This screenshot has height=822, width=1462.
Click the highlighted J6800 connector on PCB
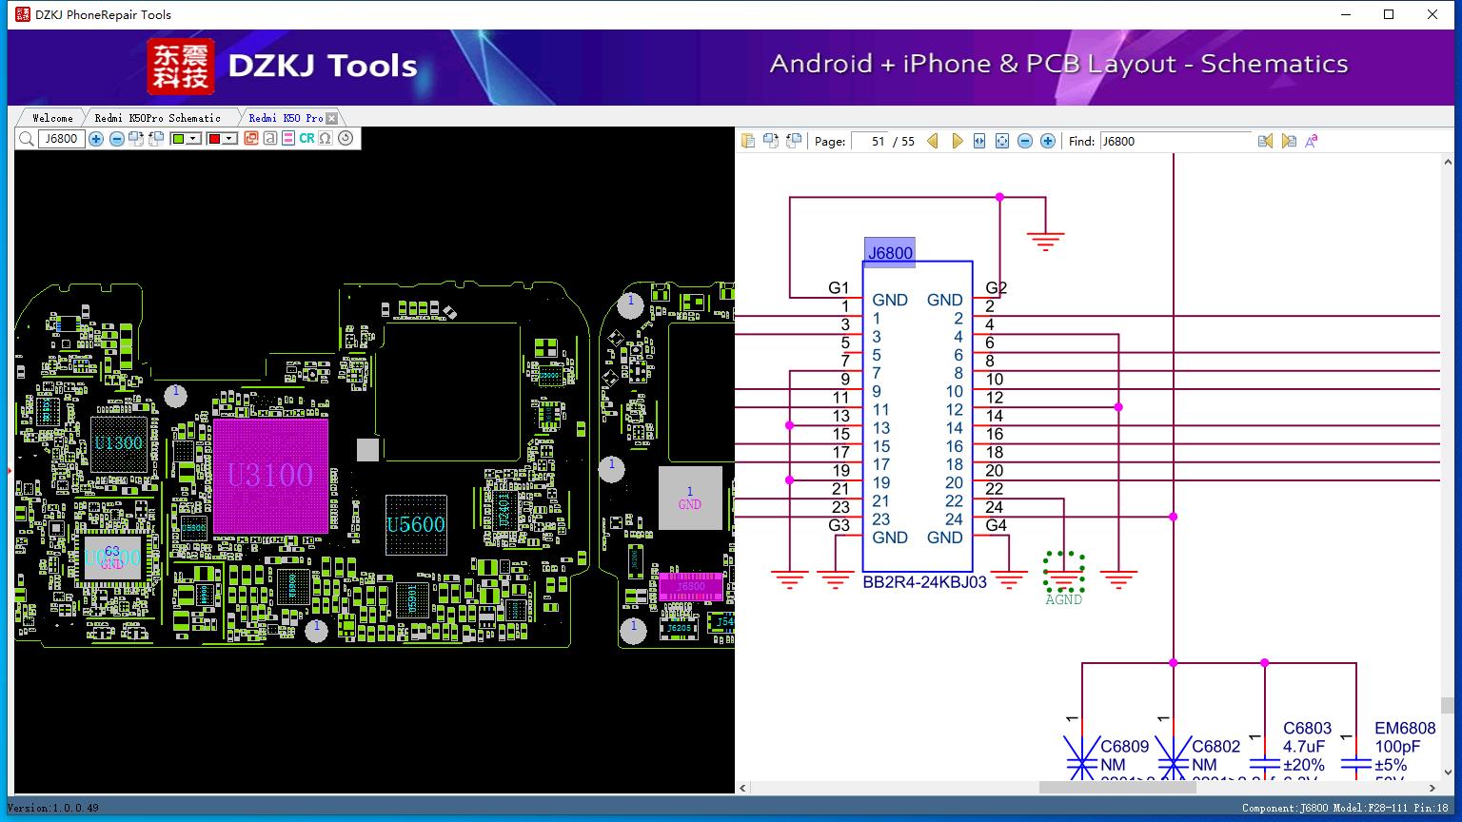691,586
